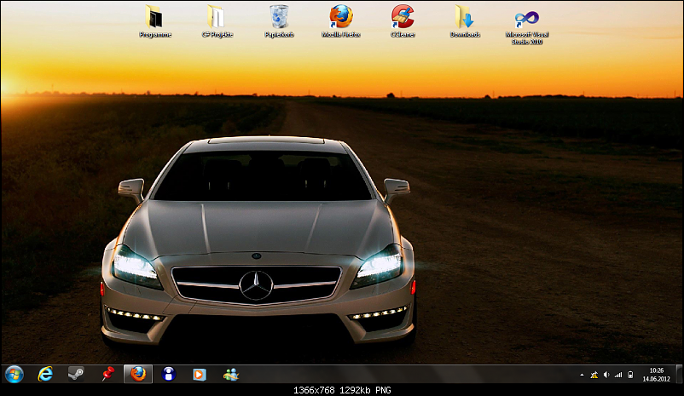684x396 pixels.
Task: Click the battery power tray icon
Action: point(630,375)
